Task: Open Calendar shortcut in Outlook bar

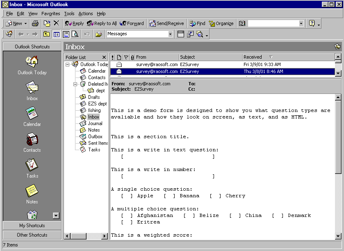Action: pos(32,116)
